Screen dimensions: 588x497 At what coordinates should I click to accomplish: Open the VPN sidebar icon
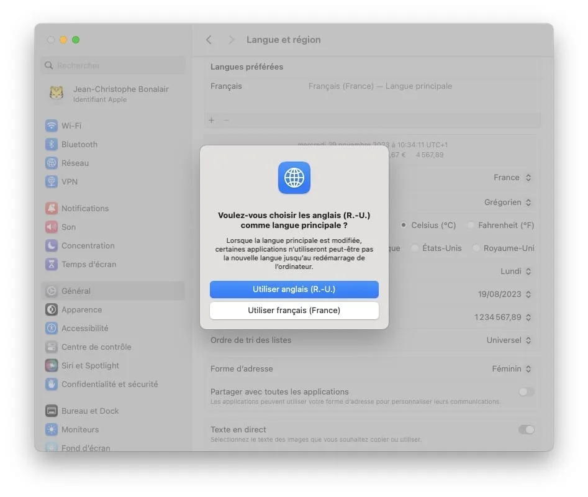pyautogui.click(x=52, y=181)
